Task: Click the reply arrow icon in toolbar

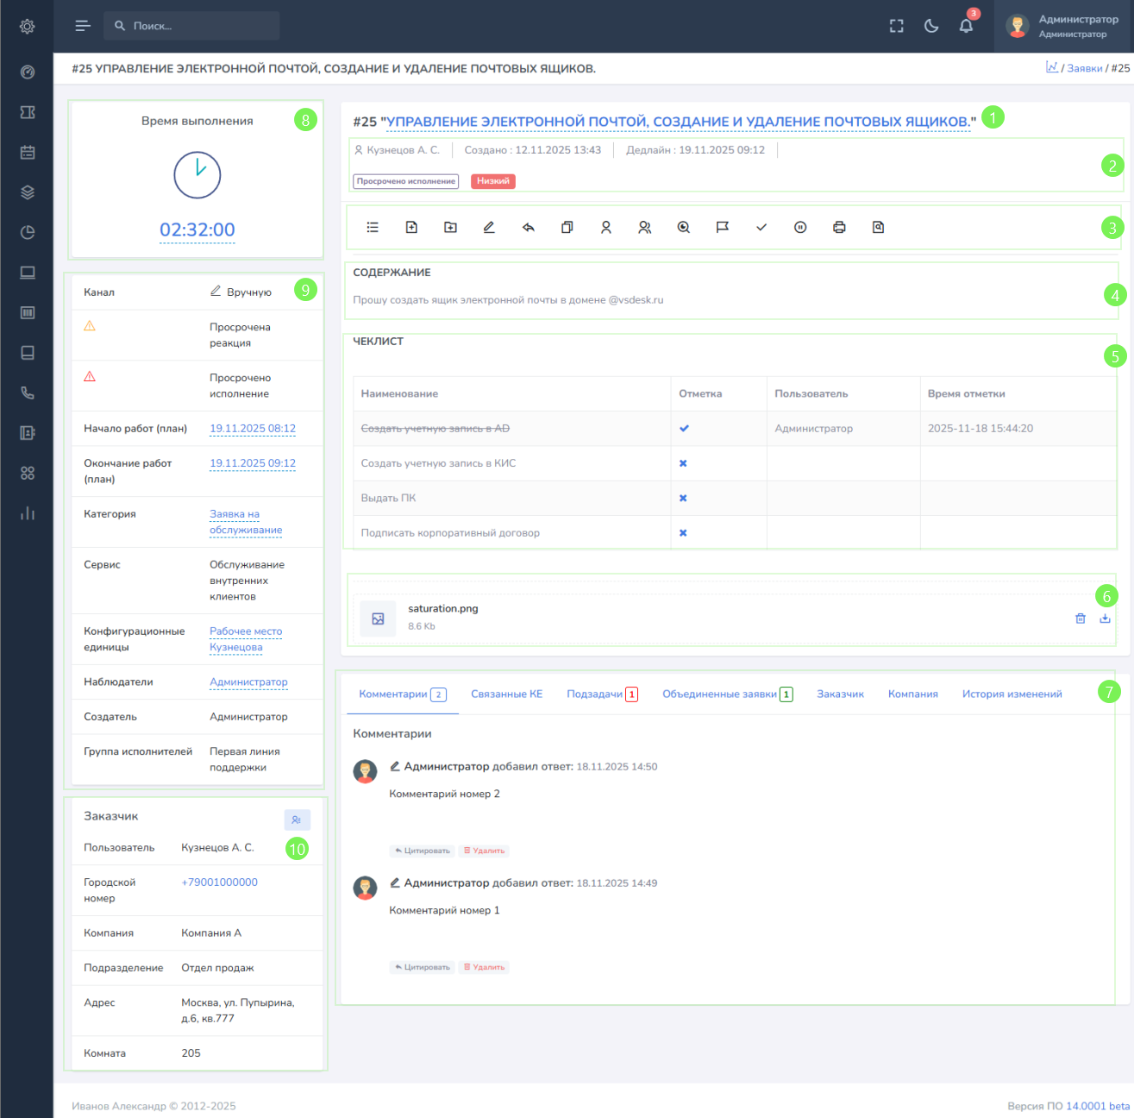Action: [x=529, y=228]
